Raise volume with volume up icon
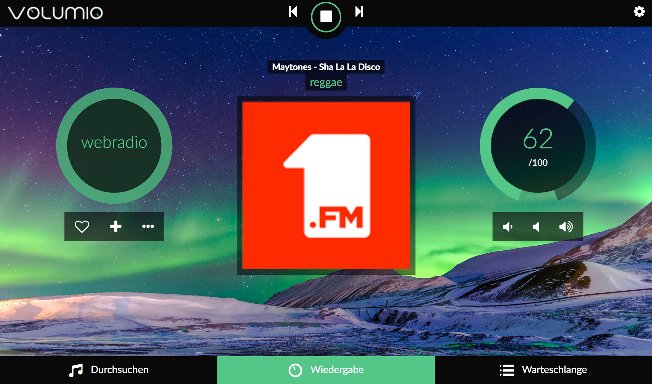Screen dimensions: 652x384 click(566, 227)
